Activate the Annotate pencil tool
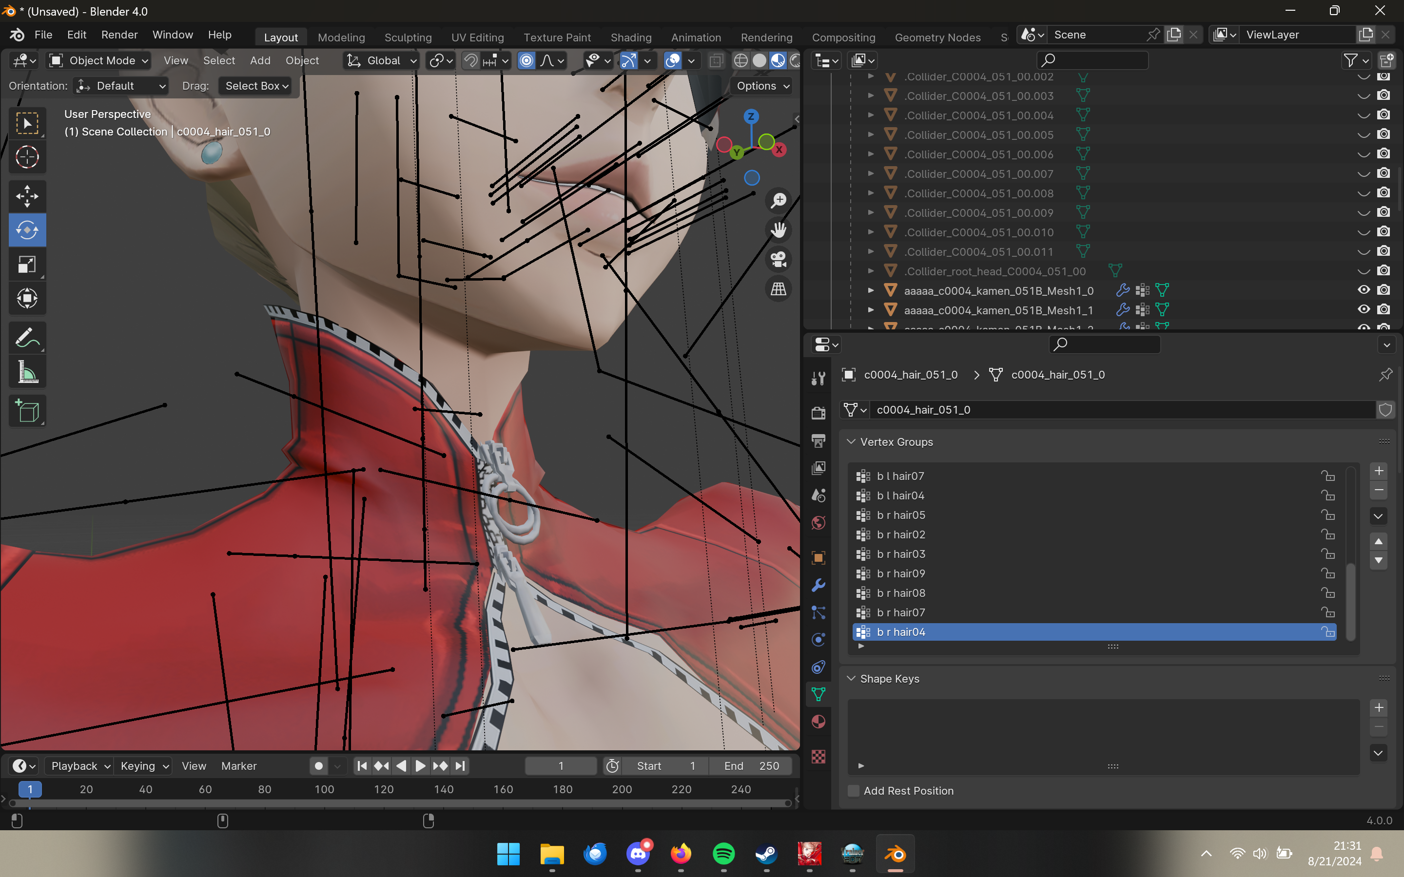 27,338
